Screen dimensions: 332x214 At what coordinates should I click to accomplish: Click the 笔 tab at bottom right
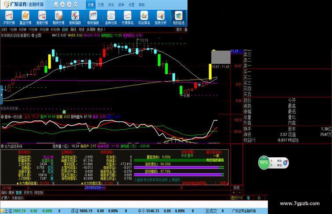coord(249,198)
